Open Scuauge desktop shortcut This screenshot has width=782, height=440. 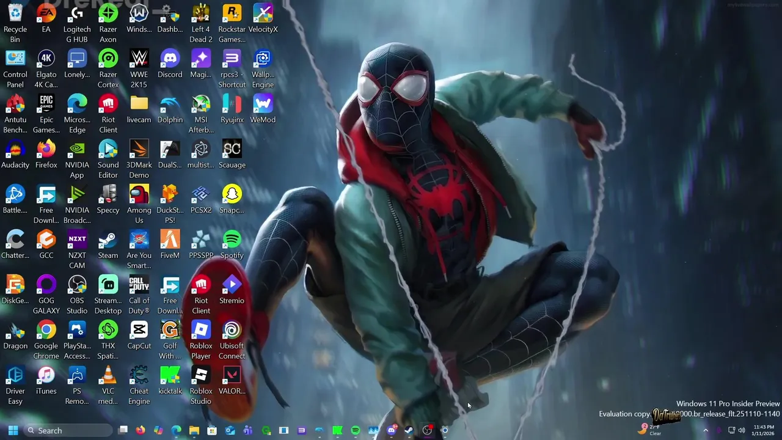coord(232,154)
